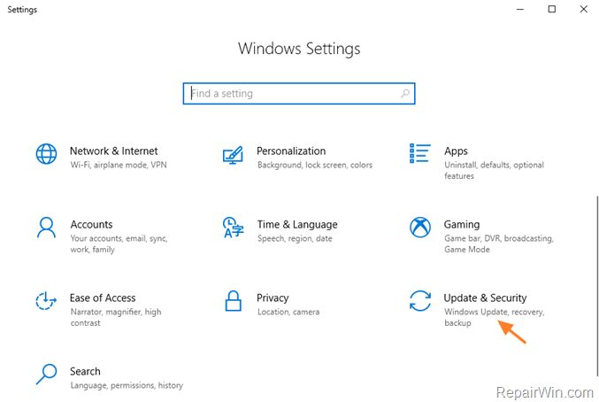This screenshot has height=402, width=599.
Task: Click the Apps list icon
Action: click(420, 153)
